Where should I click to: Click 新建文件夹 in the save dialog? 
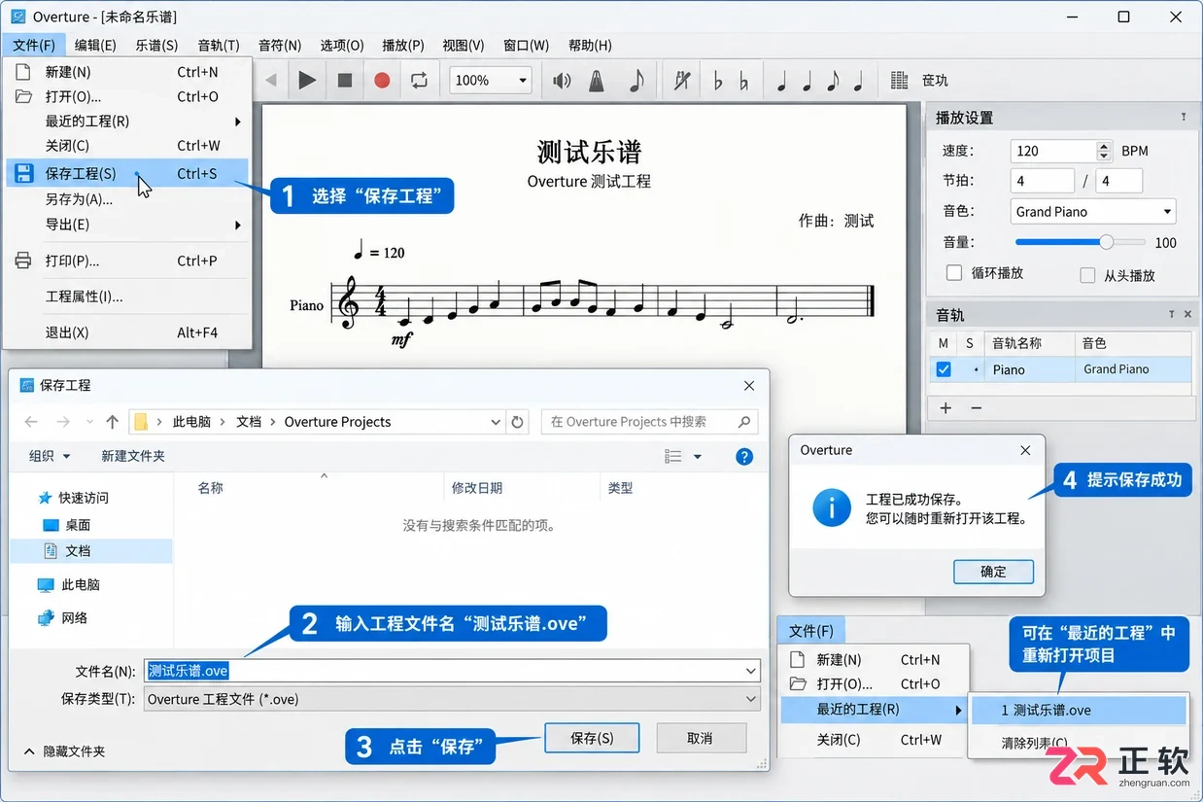point(133,456)
